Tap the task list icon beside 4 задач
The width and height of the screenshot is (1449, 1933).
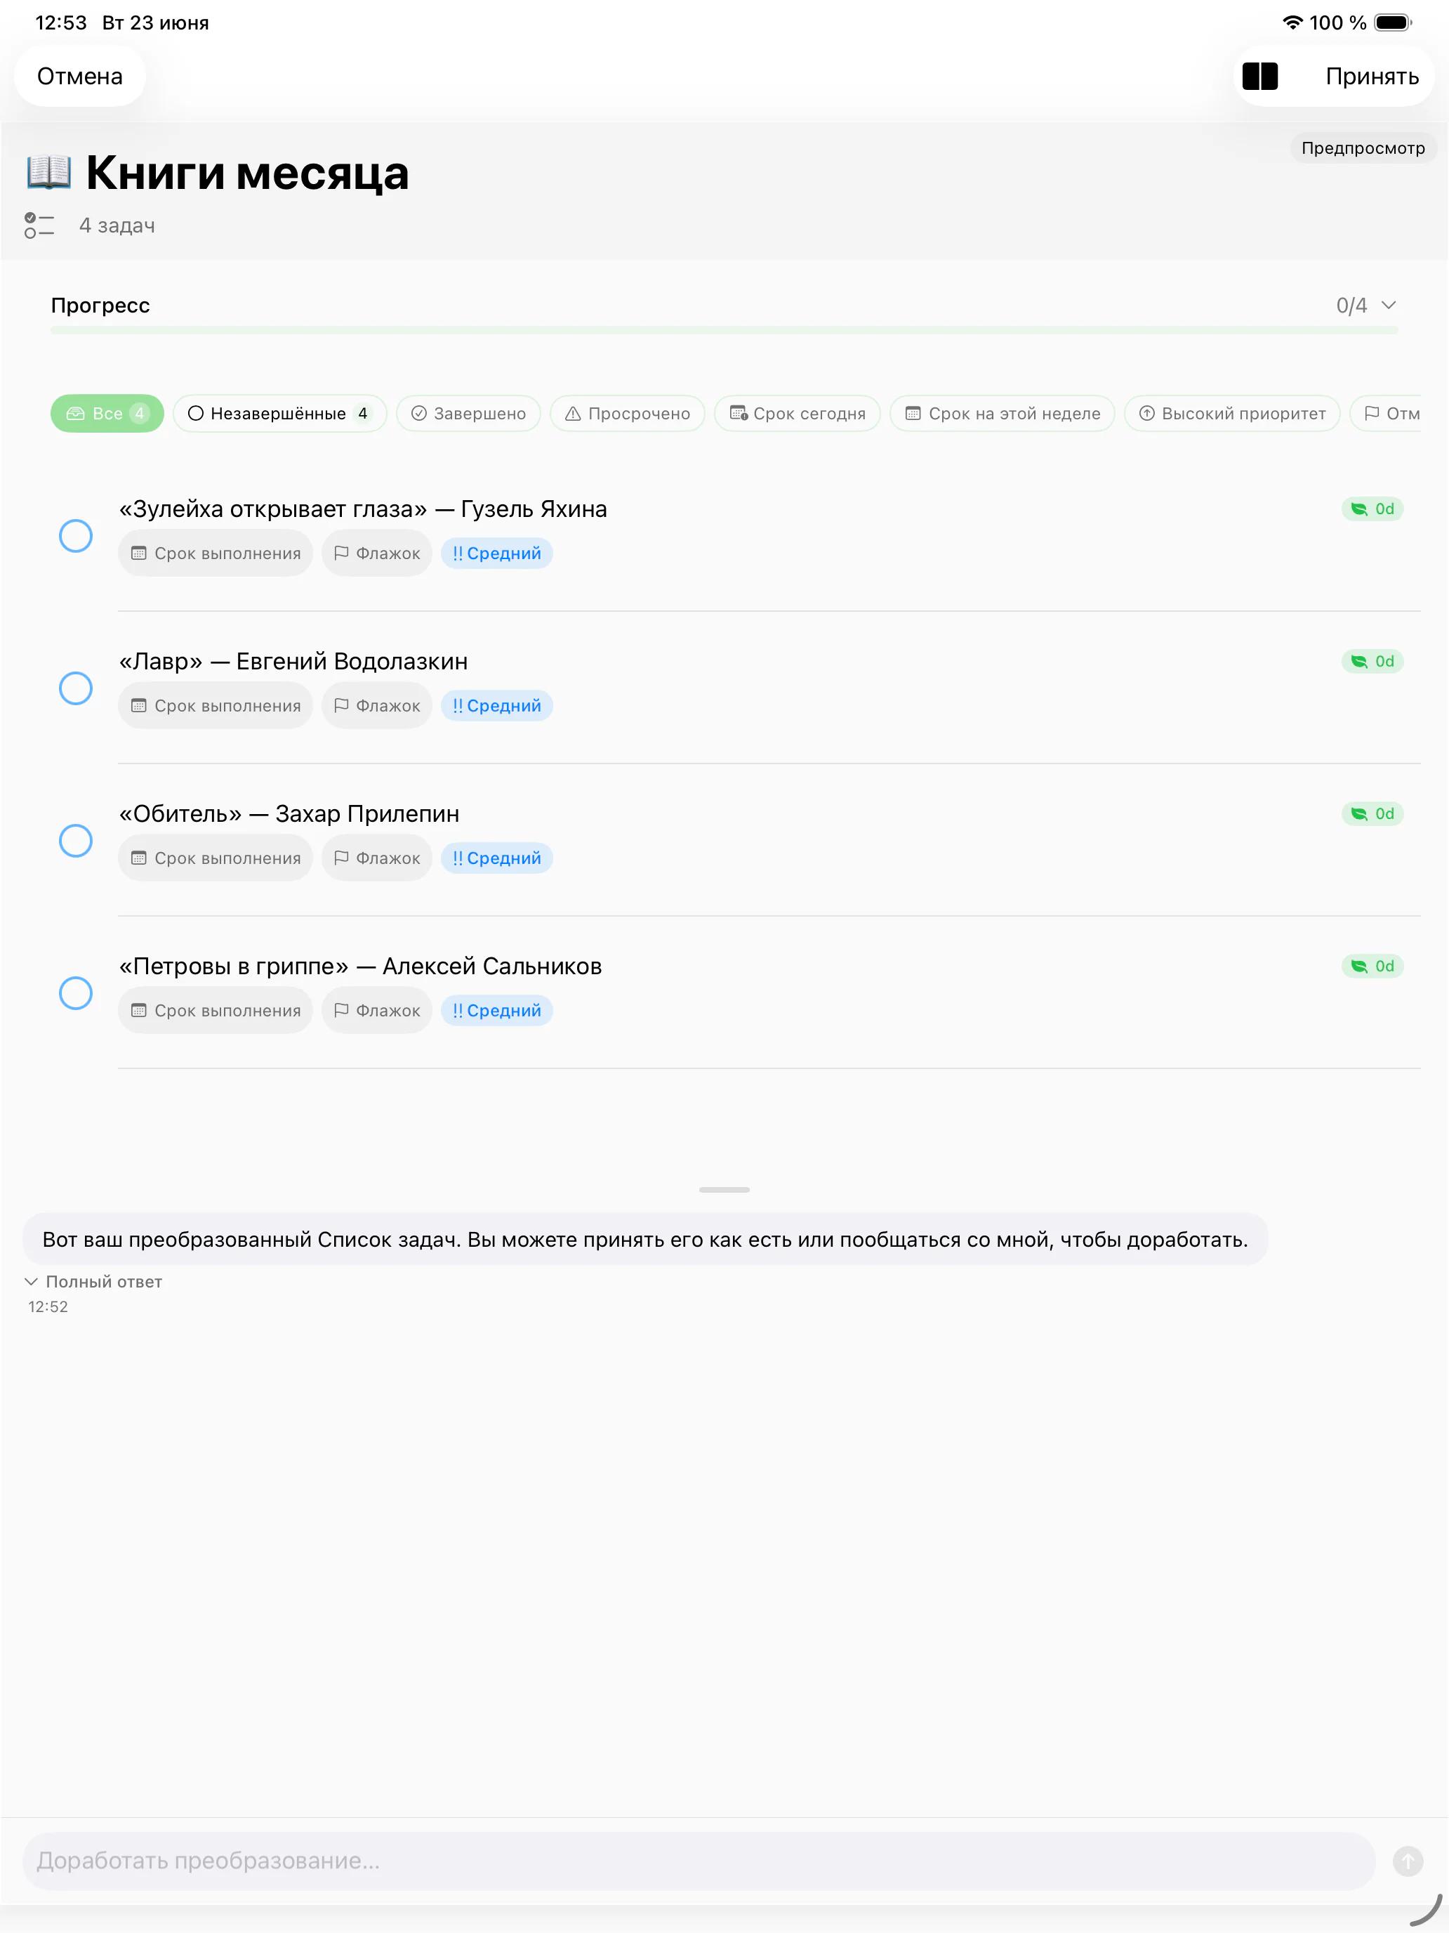(x=39, y=225)
